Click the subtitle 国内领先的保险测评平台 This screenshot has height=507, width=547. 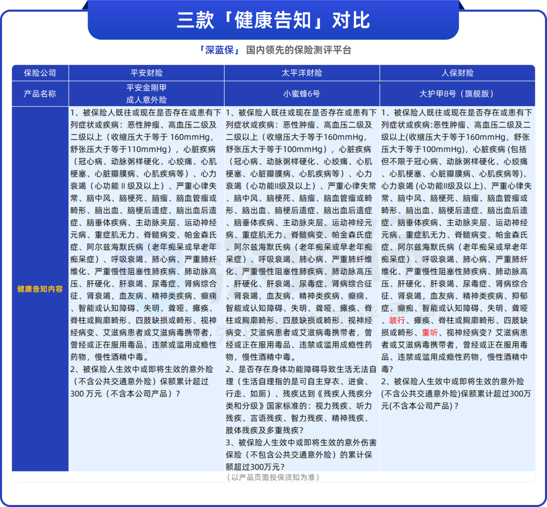299,50
